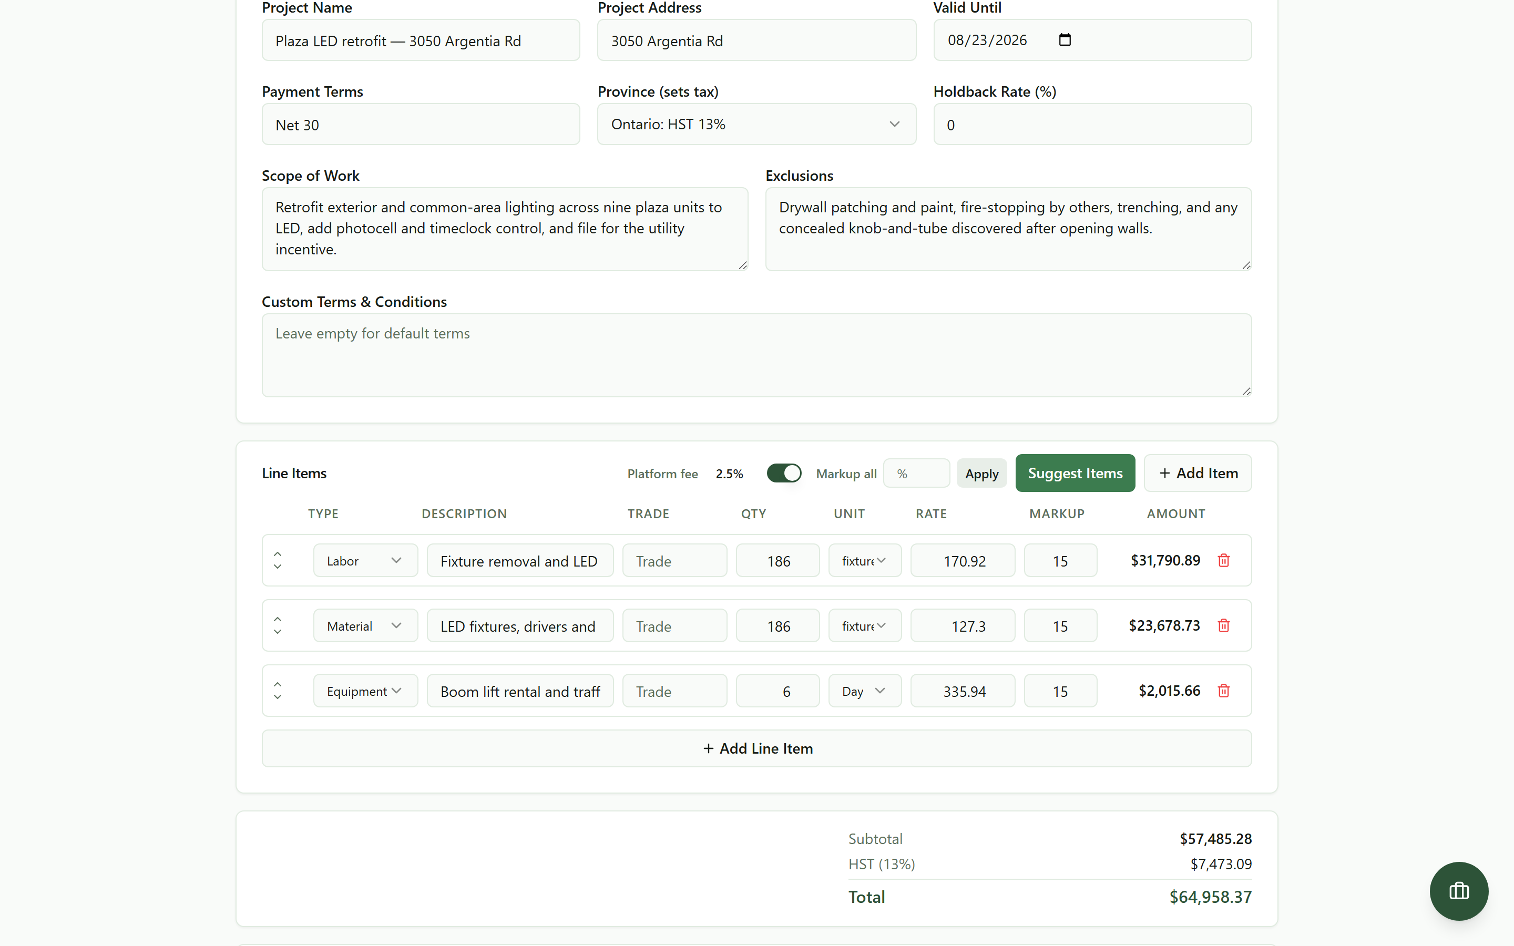Click the Trade field in Material row
This screenshot has height=946, width=1514.
coord(674,625)
